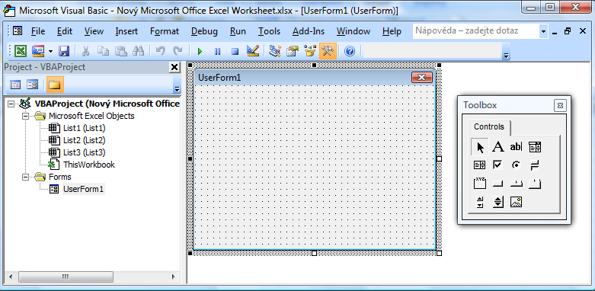
Task: Click the Copy toolbar icon
Action: point(103,51)
